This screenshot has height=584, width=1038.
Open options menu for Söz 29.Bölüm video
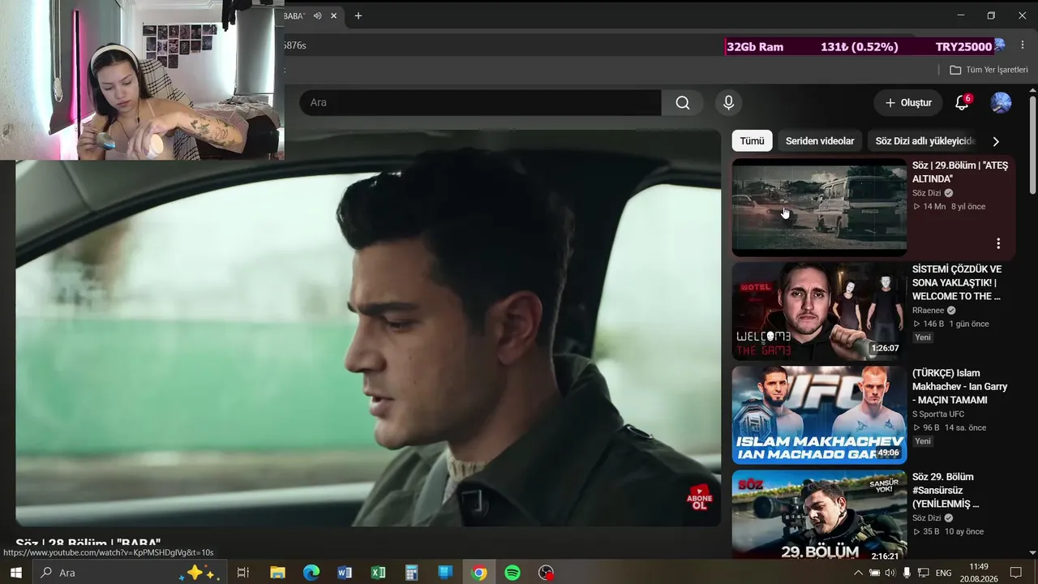tap(998, 243)
